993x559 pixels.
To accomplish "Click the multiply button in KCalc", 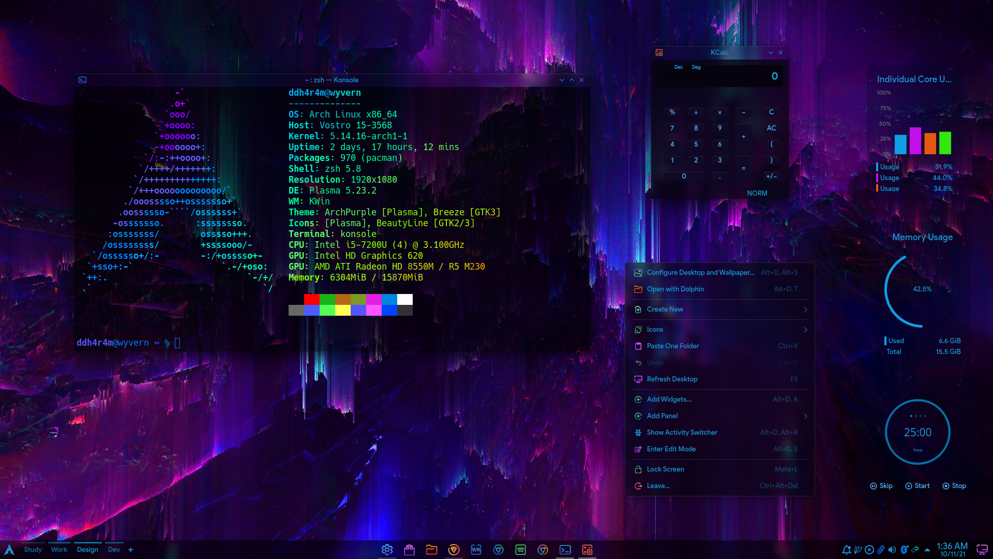I will [719, 112].
